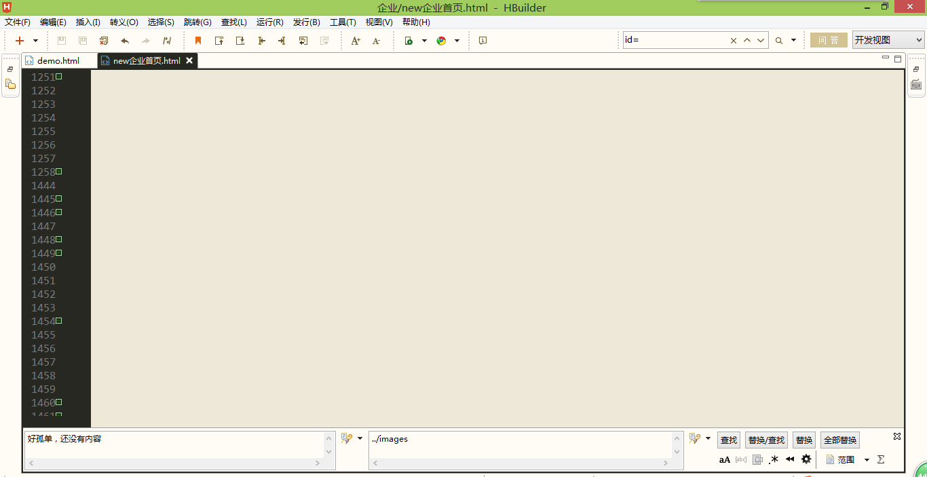Open the 运行(R) menu
This screenshot has height=477, width=927.
[270, 22]
